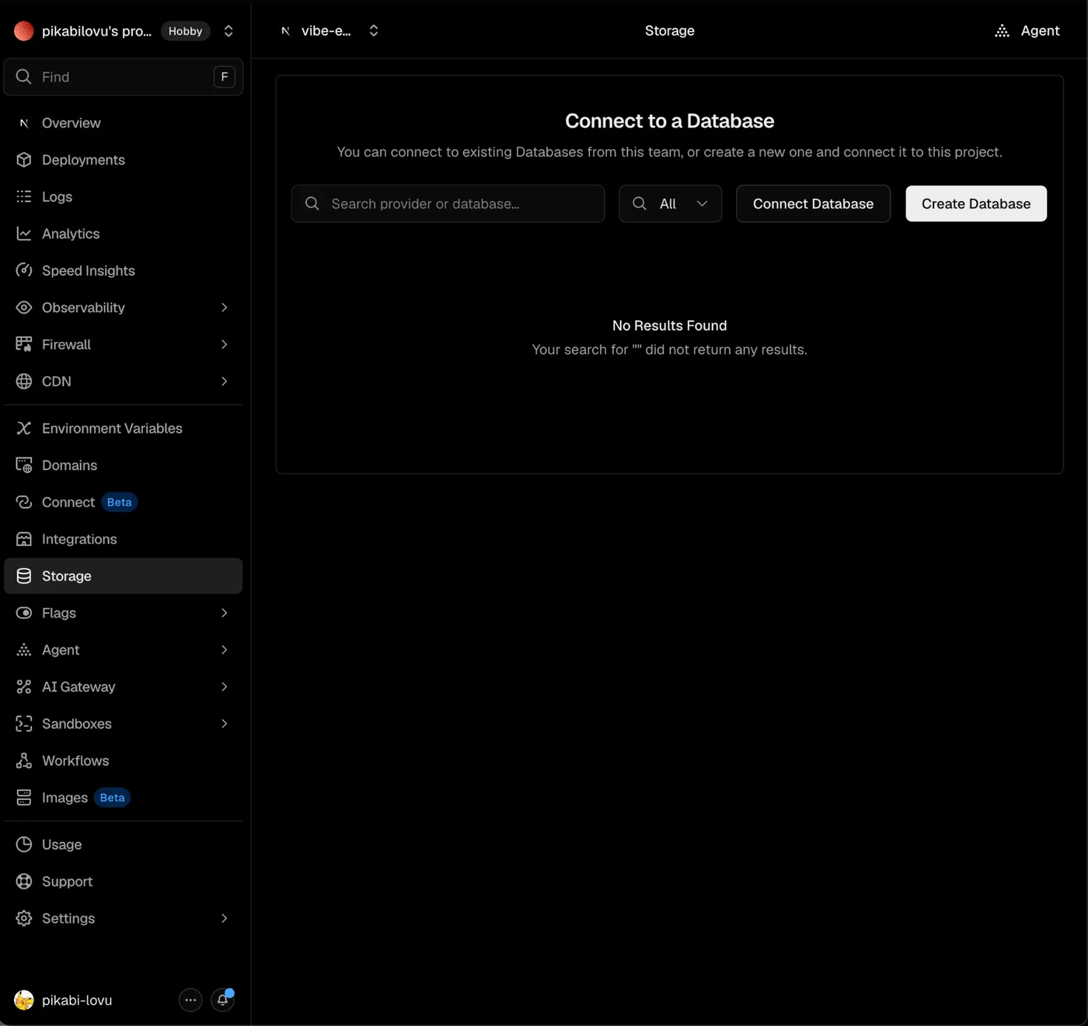Click the Integrations store icon
Viewport: 1088px width, 1026px height.
pyautogui.click(x=24, y=539)
